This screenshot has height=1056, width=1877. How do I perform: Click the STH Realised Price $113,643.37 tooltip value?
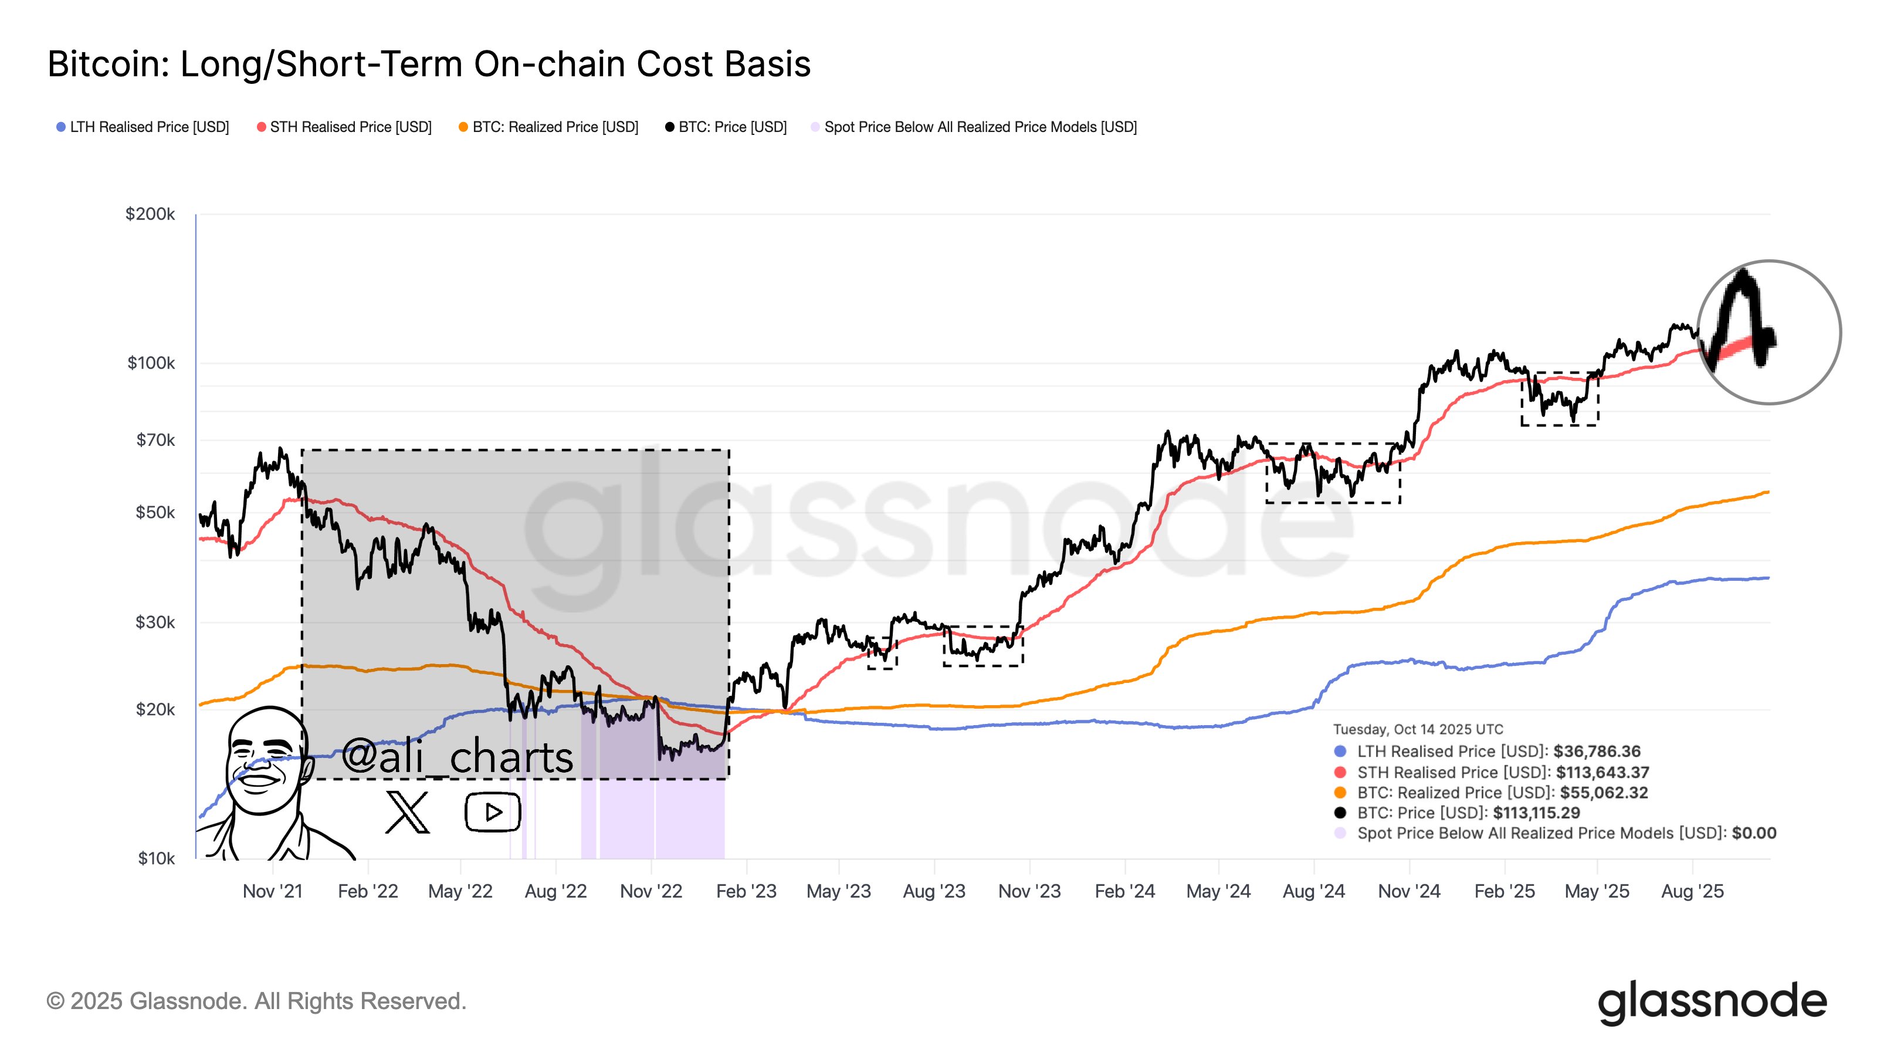[x=1602, y=773]
